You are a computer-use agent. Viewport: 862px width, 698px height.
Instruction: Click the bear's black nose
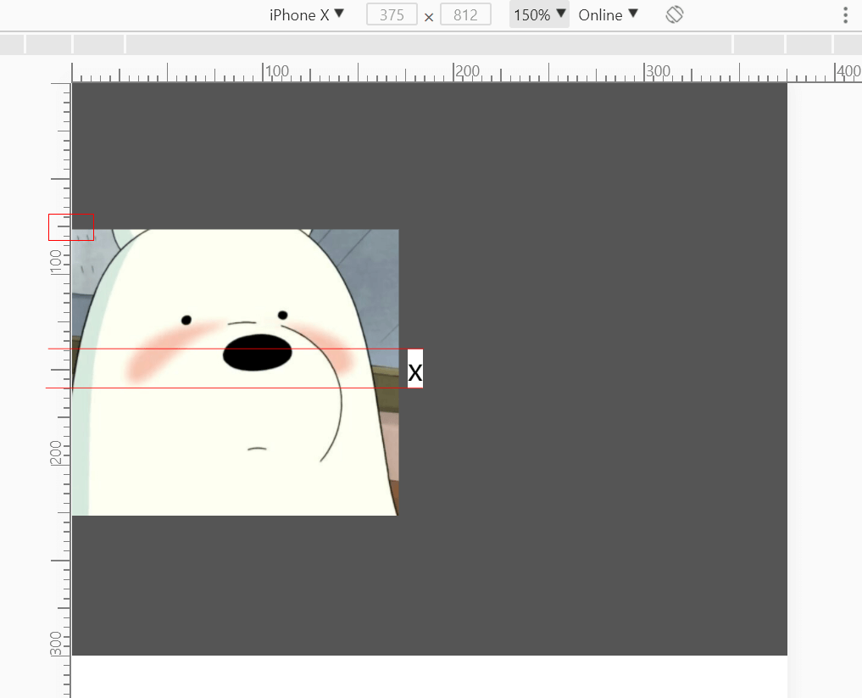(258, 353)
